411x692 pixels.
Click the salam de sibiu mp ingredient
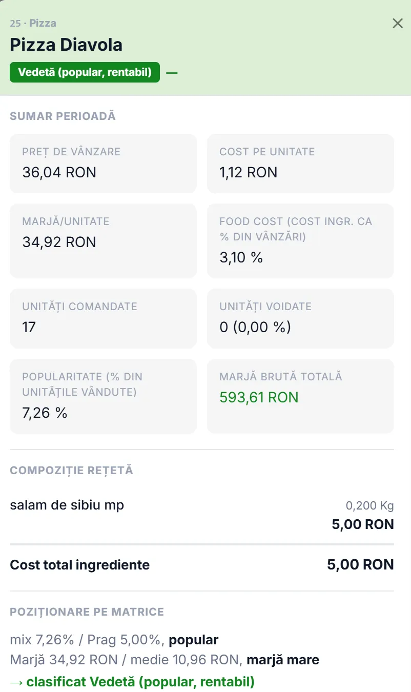point(67,505)
